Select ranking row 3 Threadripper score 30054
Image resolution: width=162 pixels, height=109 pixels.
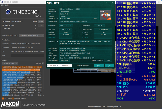[22, 72]
